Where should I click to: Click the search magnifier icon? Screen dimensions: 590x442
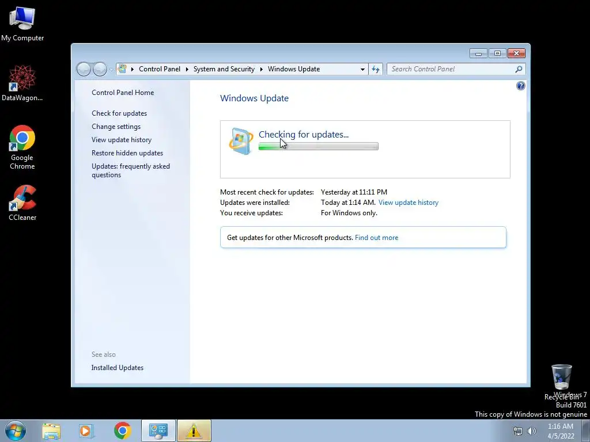click(x=519, y=69)
